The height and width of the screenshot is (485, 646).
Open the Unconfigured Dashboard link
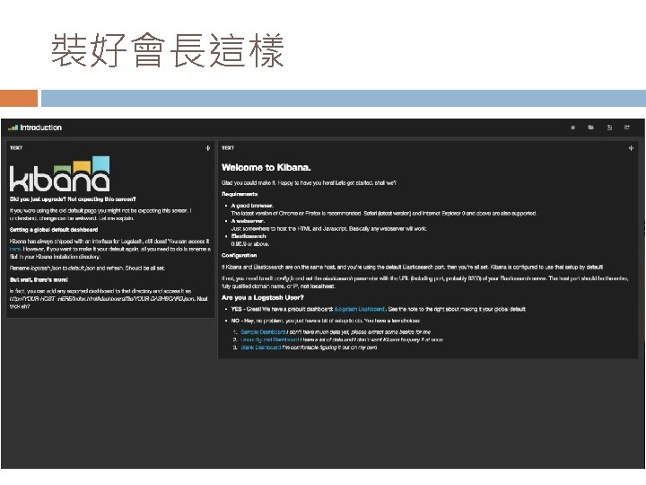coord(270,339)
